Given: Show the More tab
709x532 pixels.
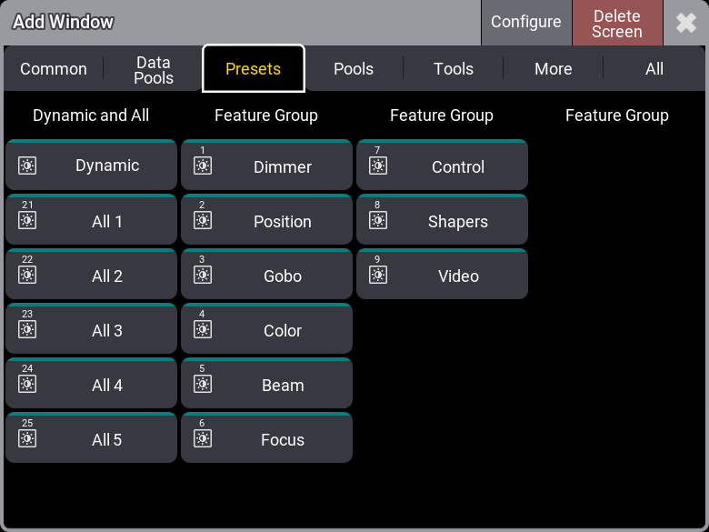Looking at the screenshot, I should click(x=554, y=69).
